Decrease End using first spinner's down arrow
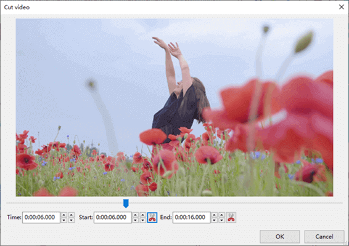 coord(214,220)
